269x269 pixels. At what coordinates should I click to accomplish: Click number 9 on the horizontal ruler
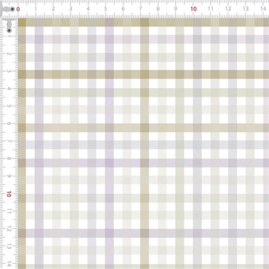coord(175,9)
